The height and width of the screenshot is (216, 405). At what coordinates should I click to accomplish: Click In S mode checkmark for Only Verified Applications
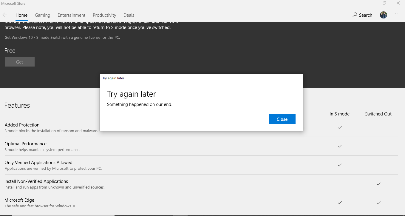(339, 165)
